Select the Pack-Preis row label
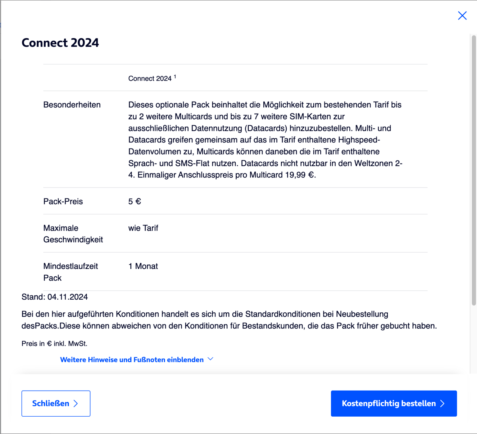This screenshot has width=477, height=434. [x=63, y=201]
